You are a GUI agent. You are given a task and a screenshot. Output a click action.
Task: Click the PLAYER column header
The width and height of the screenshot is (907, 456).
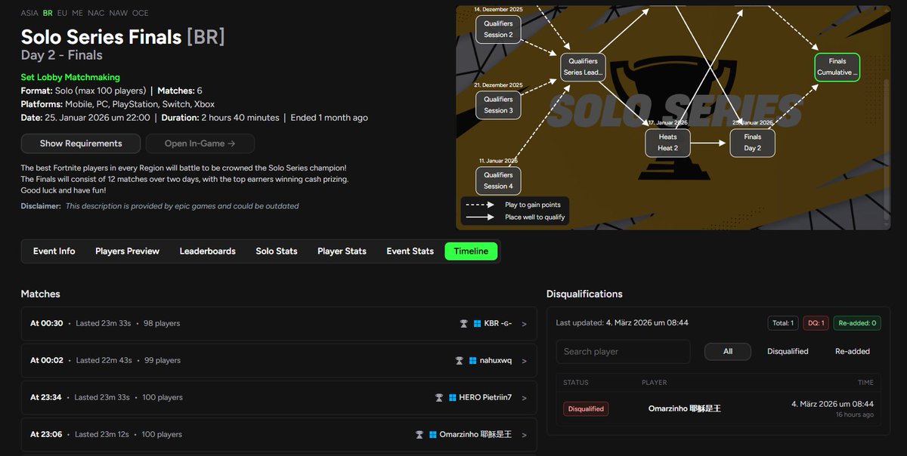point(655,383)
